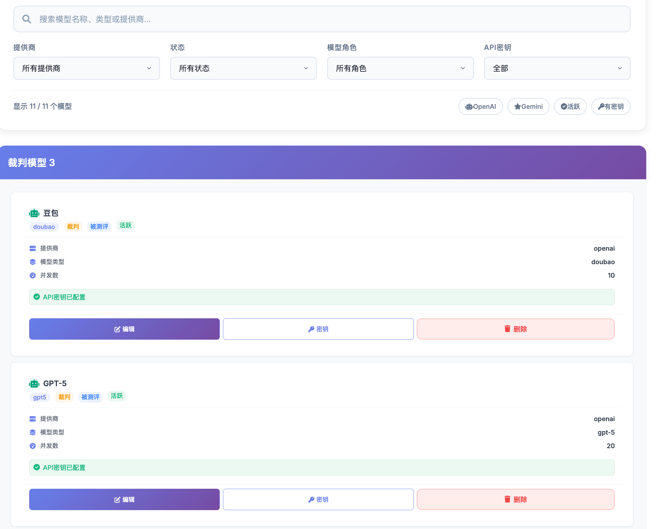Click the 提供商 server icon in GPT-5 card

coord(33,419)
